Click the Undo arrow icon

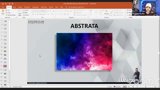[x=6, y=4]
